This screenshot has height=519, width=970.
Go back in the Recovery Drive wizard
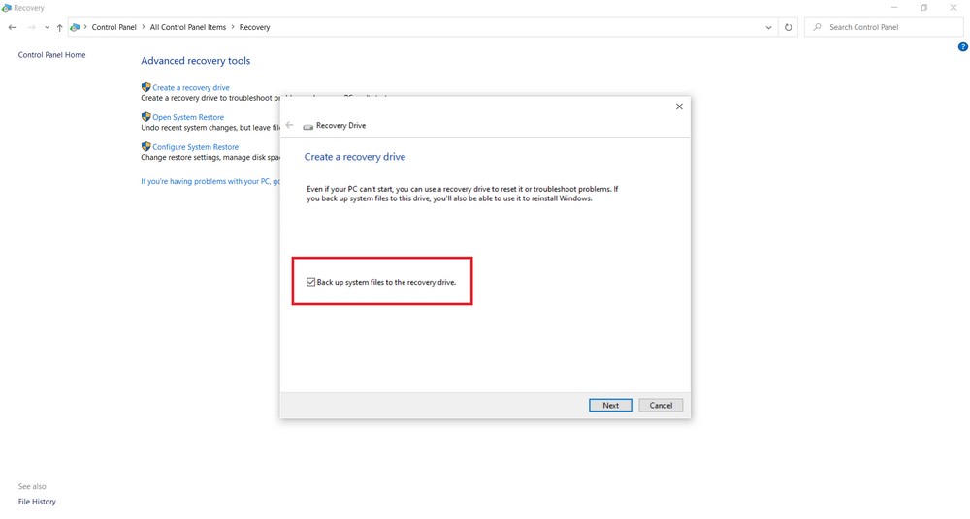[x=289, y=125]
